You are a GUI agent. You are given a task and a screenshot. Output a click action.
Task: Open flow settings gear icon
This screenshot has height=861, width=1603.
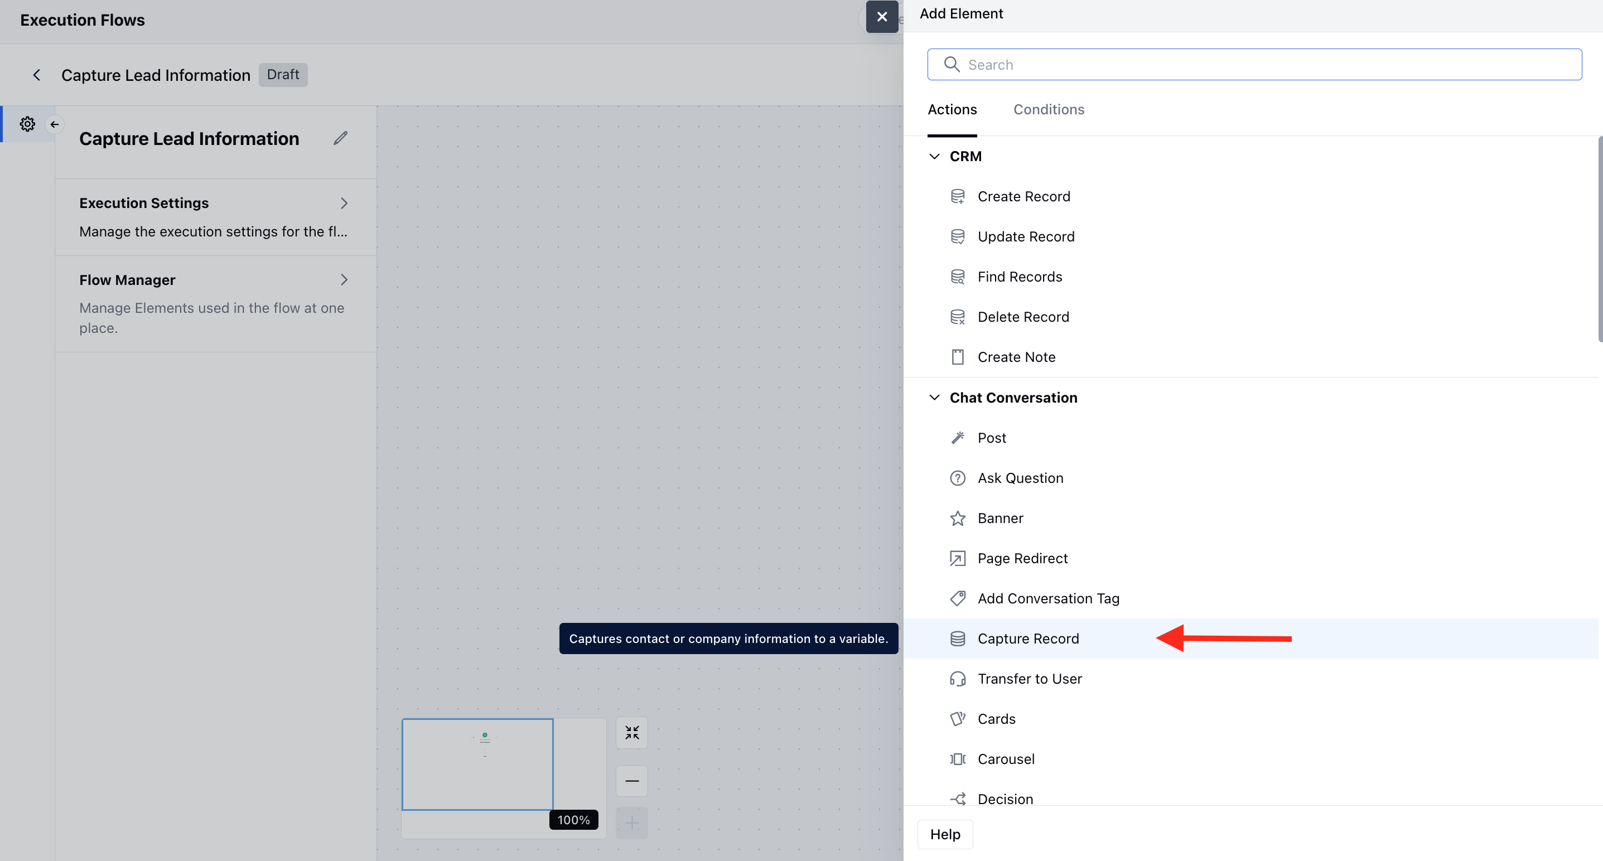(x=27, y=124)
